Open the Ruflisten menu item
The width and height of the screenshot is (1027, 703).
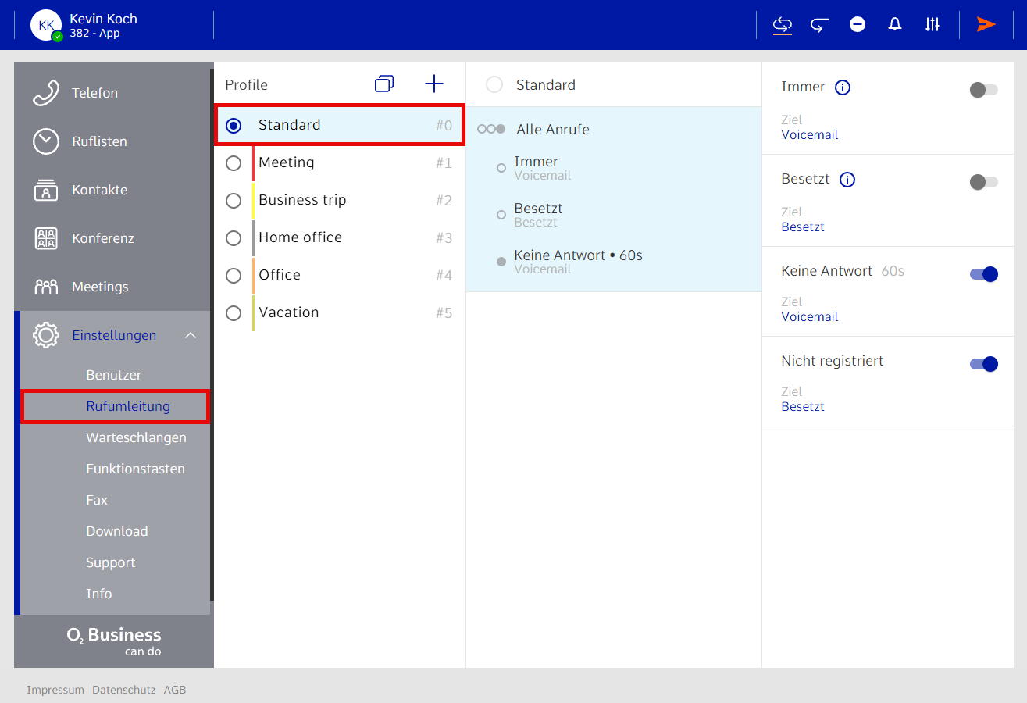[x=99, y=142]
